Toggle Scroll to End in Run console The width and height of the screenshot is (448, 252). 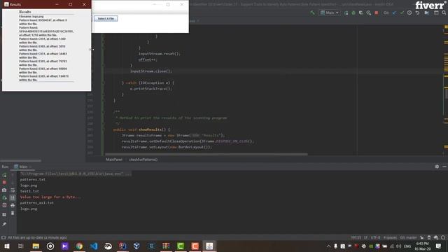(13, 197)
